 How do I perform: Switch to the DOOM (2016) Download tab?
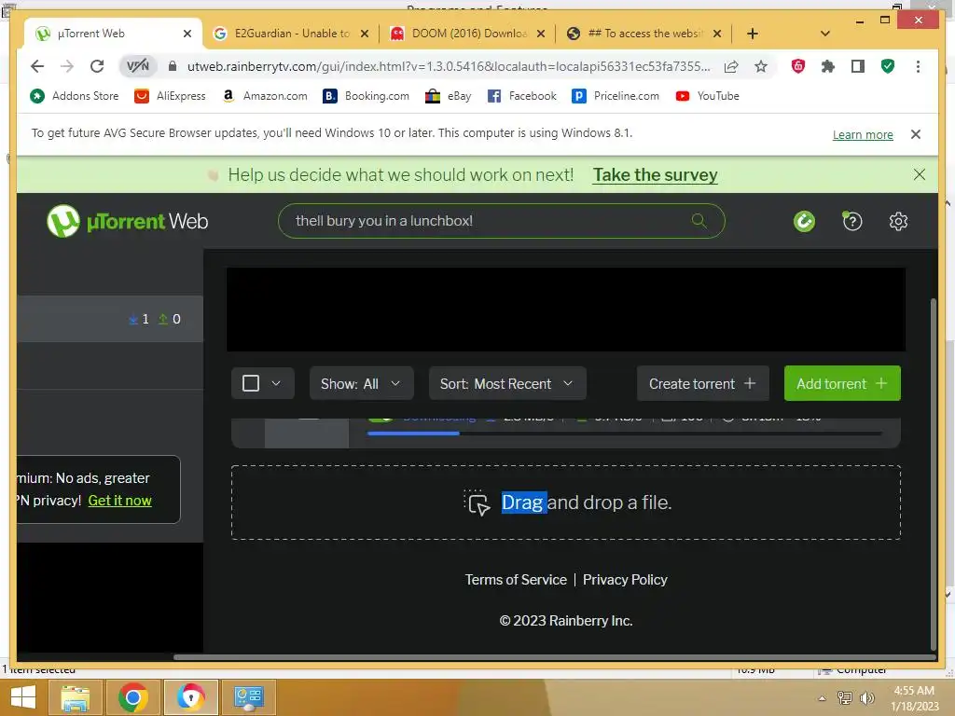coord(468,34)
